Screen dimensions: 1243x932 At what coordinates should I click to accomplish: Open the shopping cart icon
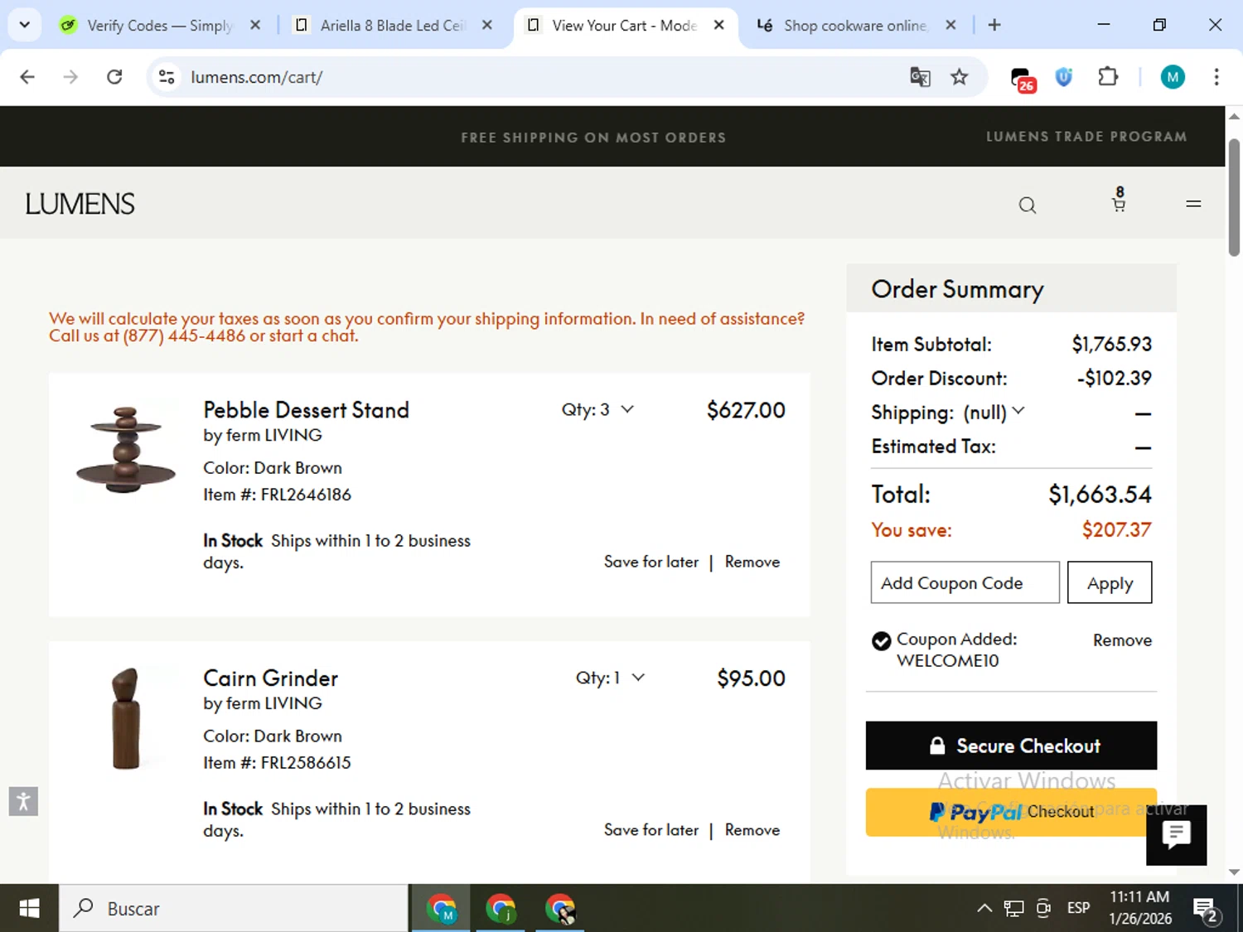pyautogui.click(x=1119, y=201)
